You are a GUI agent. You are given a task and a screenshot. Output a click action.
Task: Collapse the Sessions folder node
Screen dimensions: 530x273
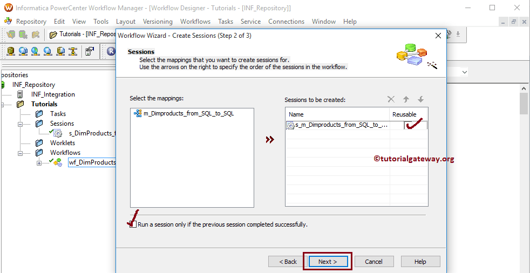tap(20, 124)
